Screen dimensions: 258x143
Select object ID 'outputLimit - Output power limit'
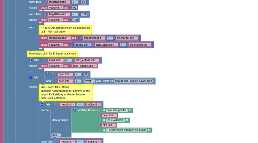133,81
